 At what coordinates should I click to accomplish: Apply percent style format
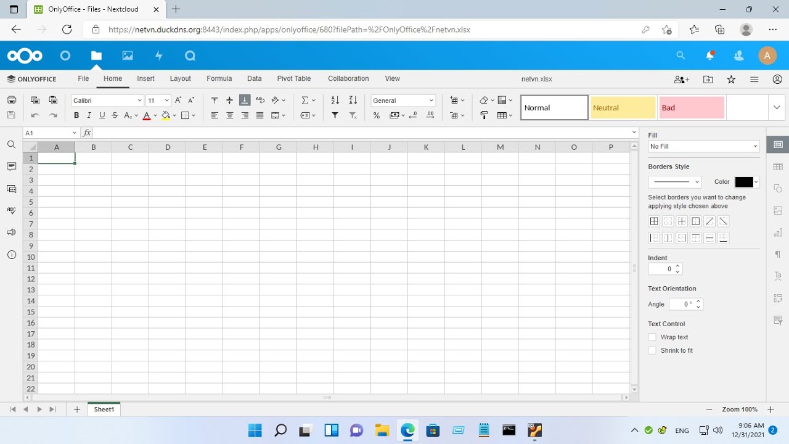tap(377, 115)
